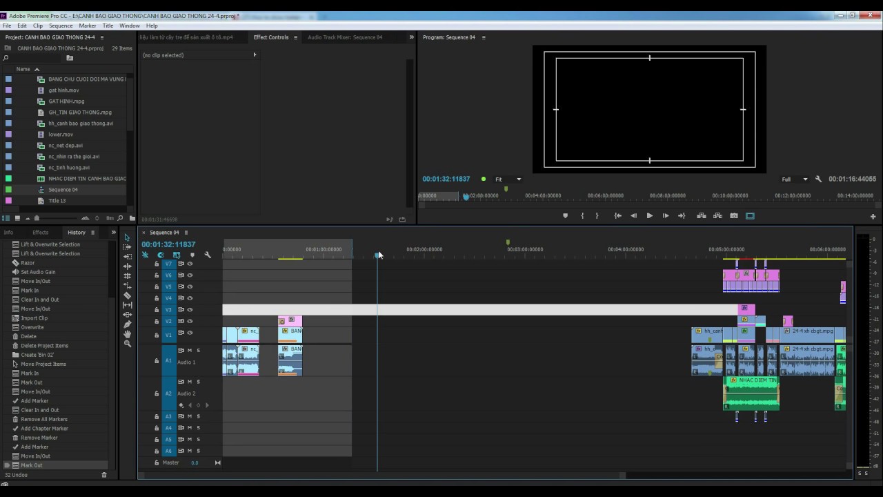Click the Name column header to sort
This screenshot has height=497, width=883.
[23, 69]
